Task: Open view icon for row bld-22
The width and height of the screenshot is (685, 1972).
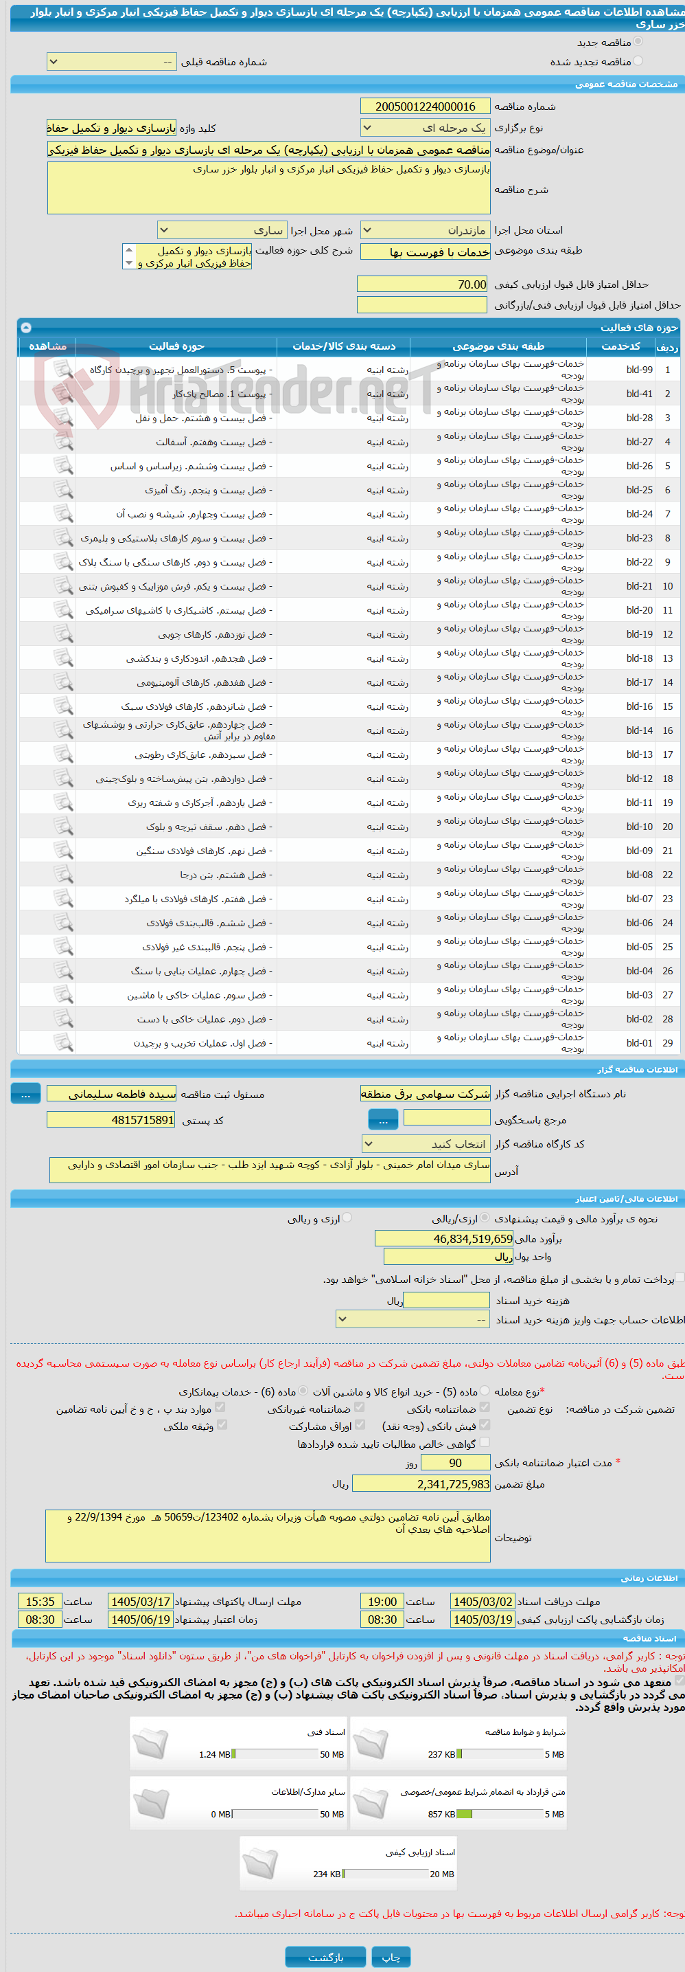Action: coord(62,562)
